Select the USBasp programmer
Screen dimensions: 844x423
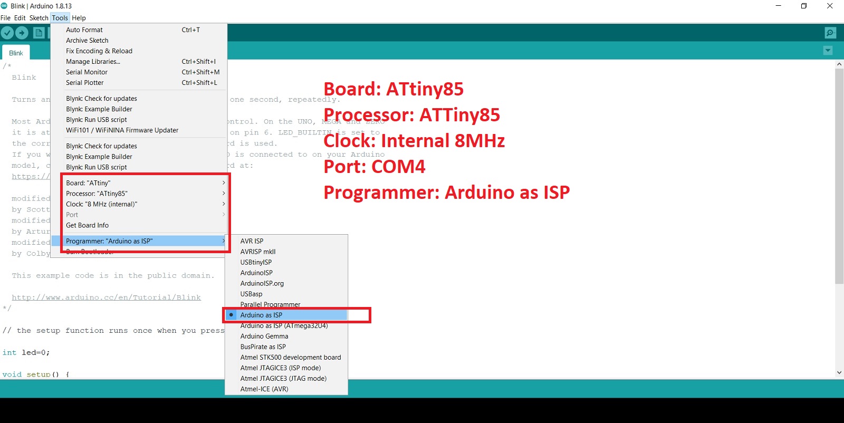click(286, 294)
